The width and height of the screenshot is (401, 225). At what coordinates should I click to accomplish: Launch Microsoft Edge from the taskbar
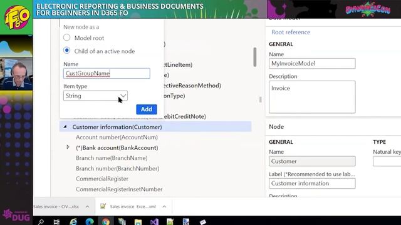(90, 221)
